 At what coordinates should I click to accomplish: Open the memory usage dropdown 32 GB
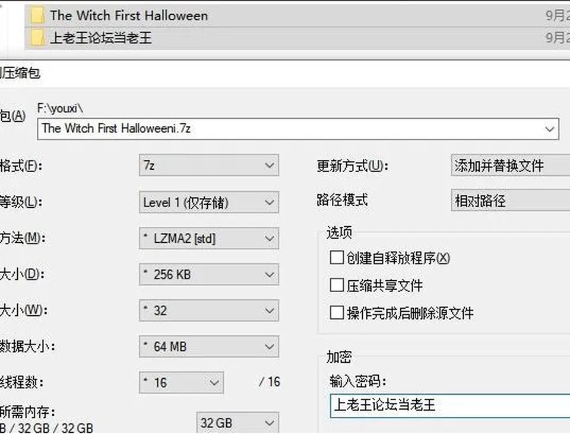[237, 423]
